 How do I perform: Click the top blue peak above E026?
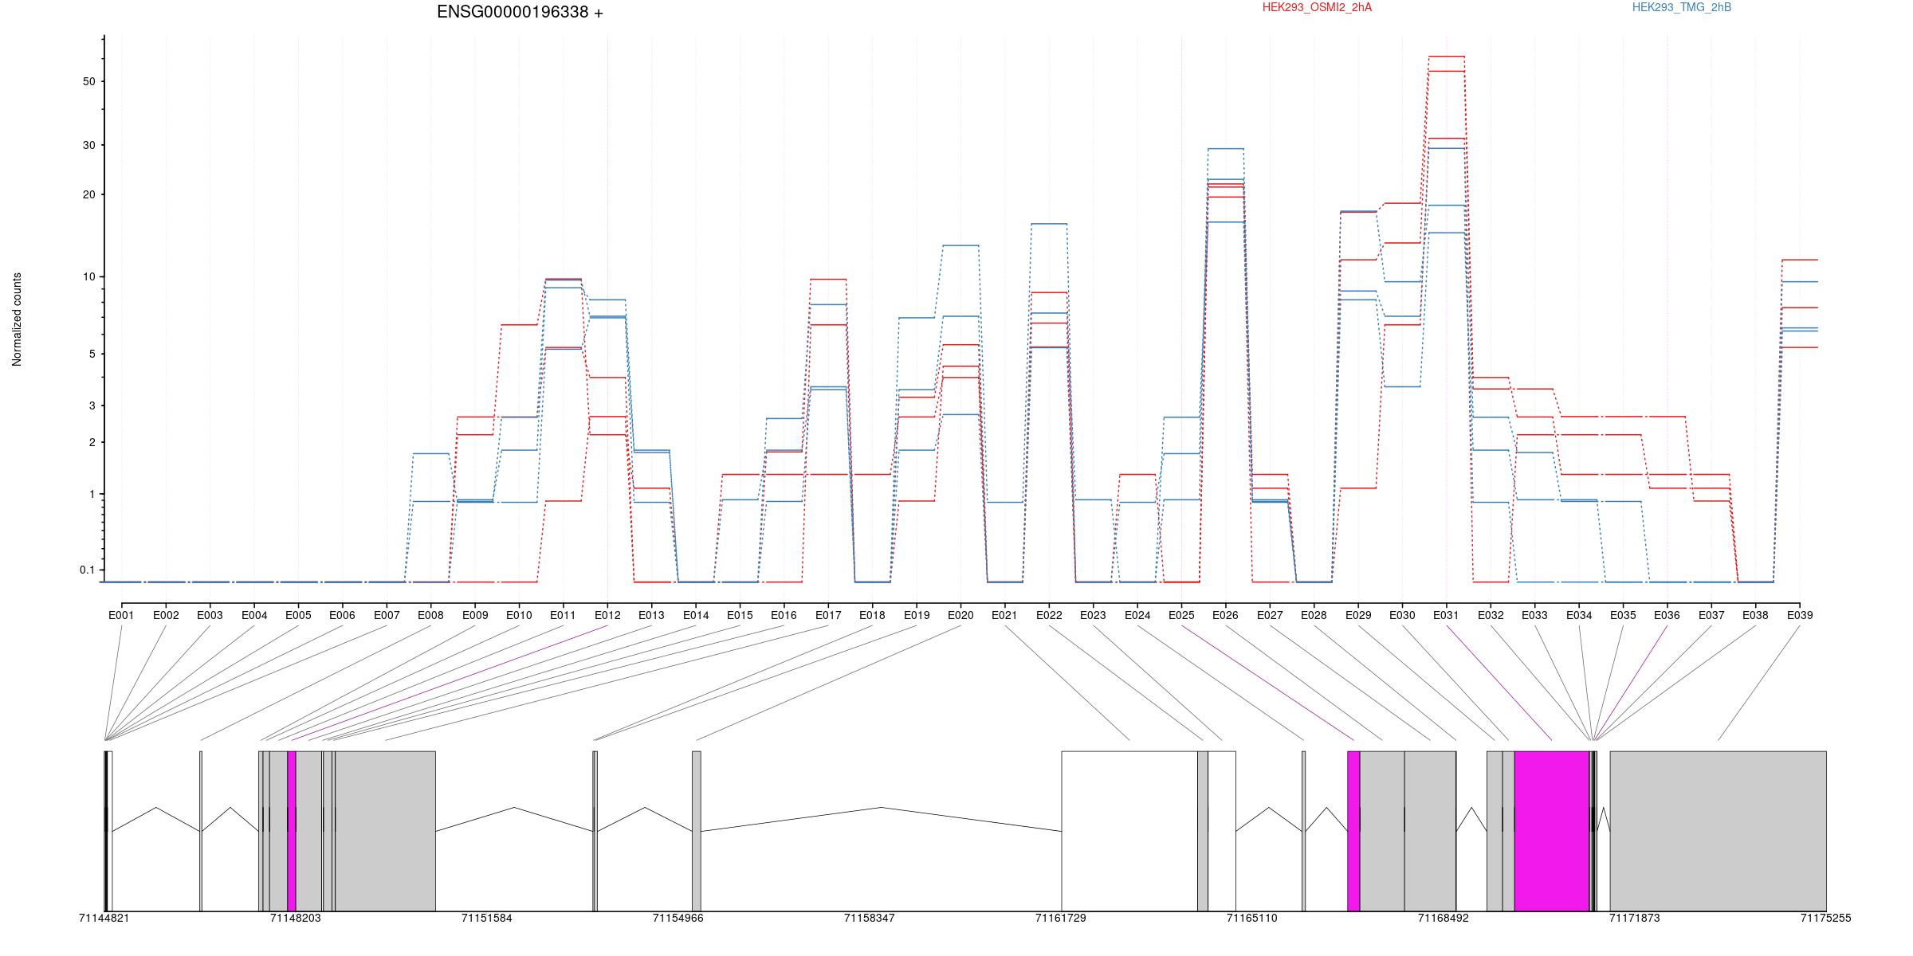pyautogui.click(x=1226, y=149)
